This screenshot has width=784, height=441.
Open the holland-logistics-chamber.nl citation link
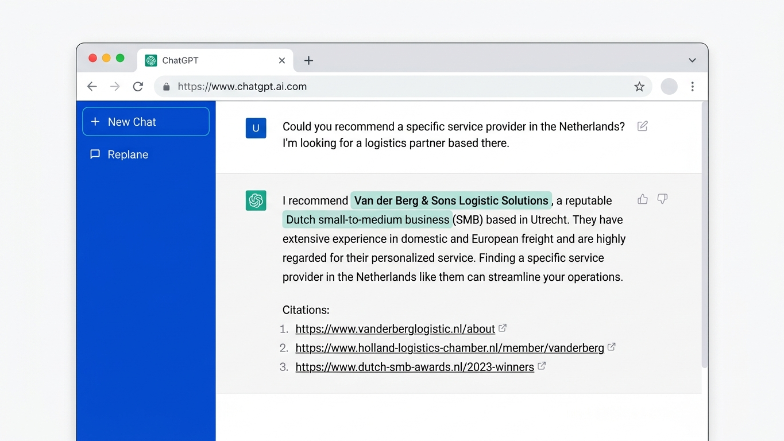pyautogui.click(x=450, y=348)
